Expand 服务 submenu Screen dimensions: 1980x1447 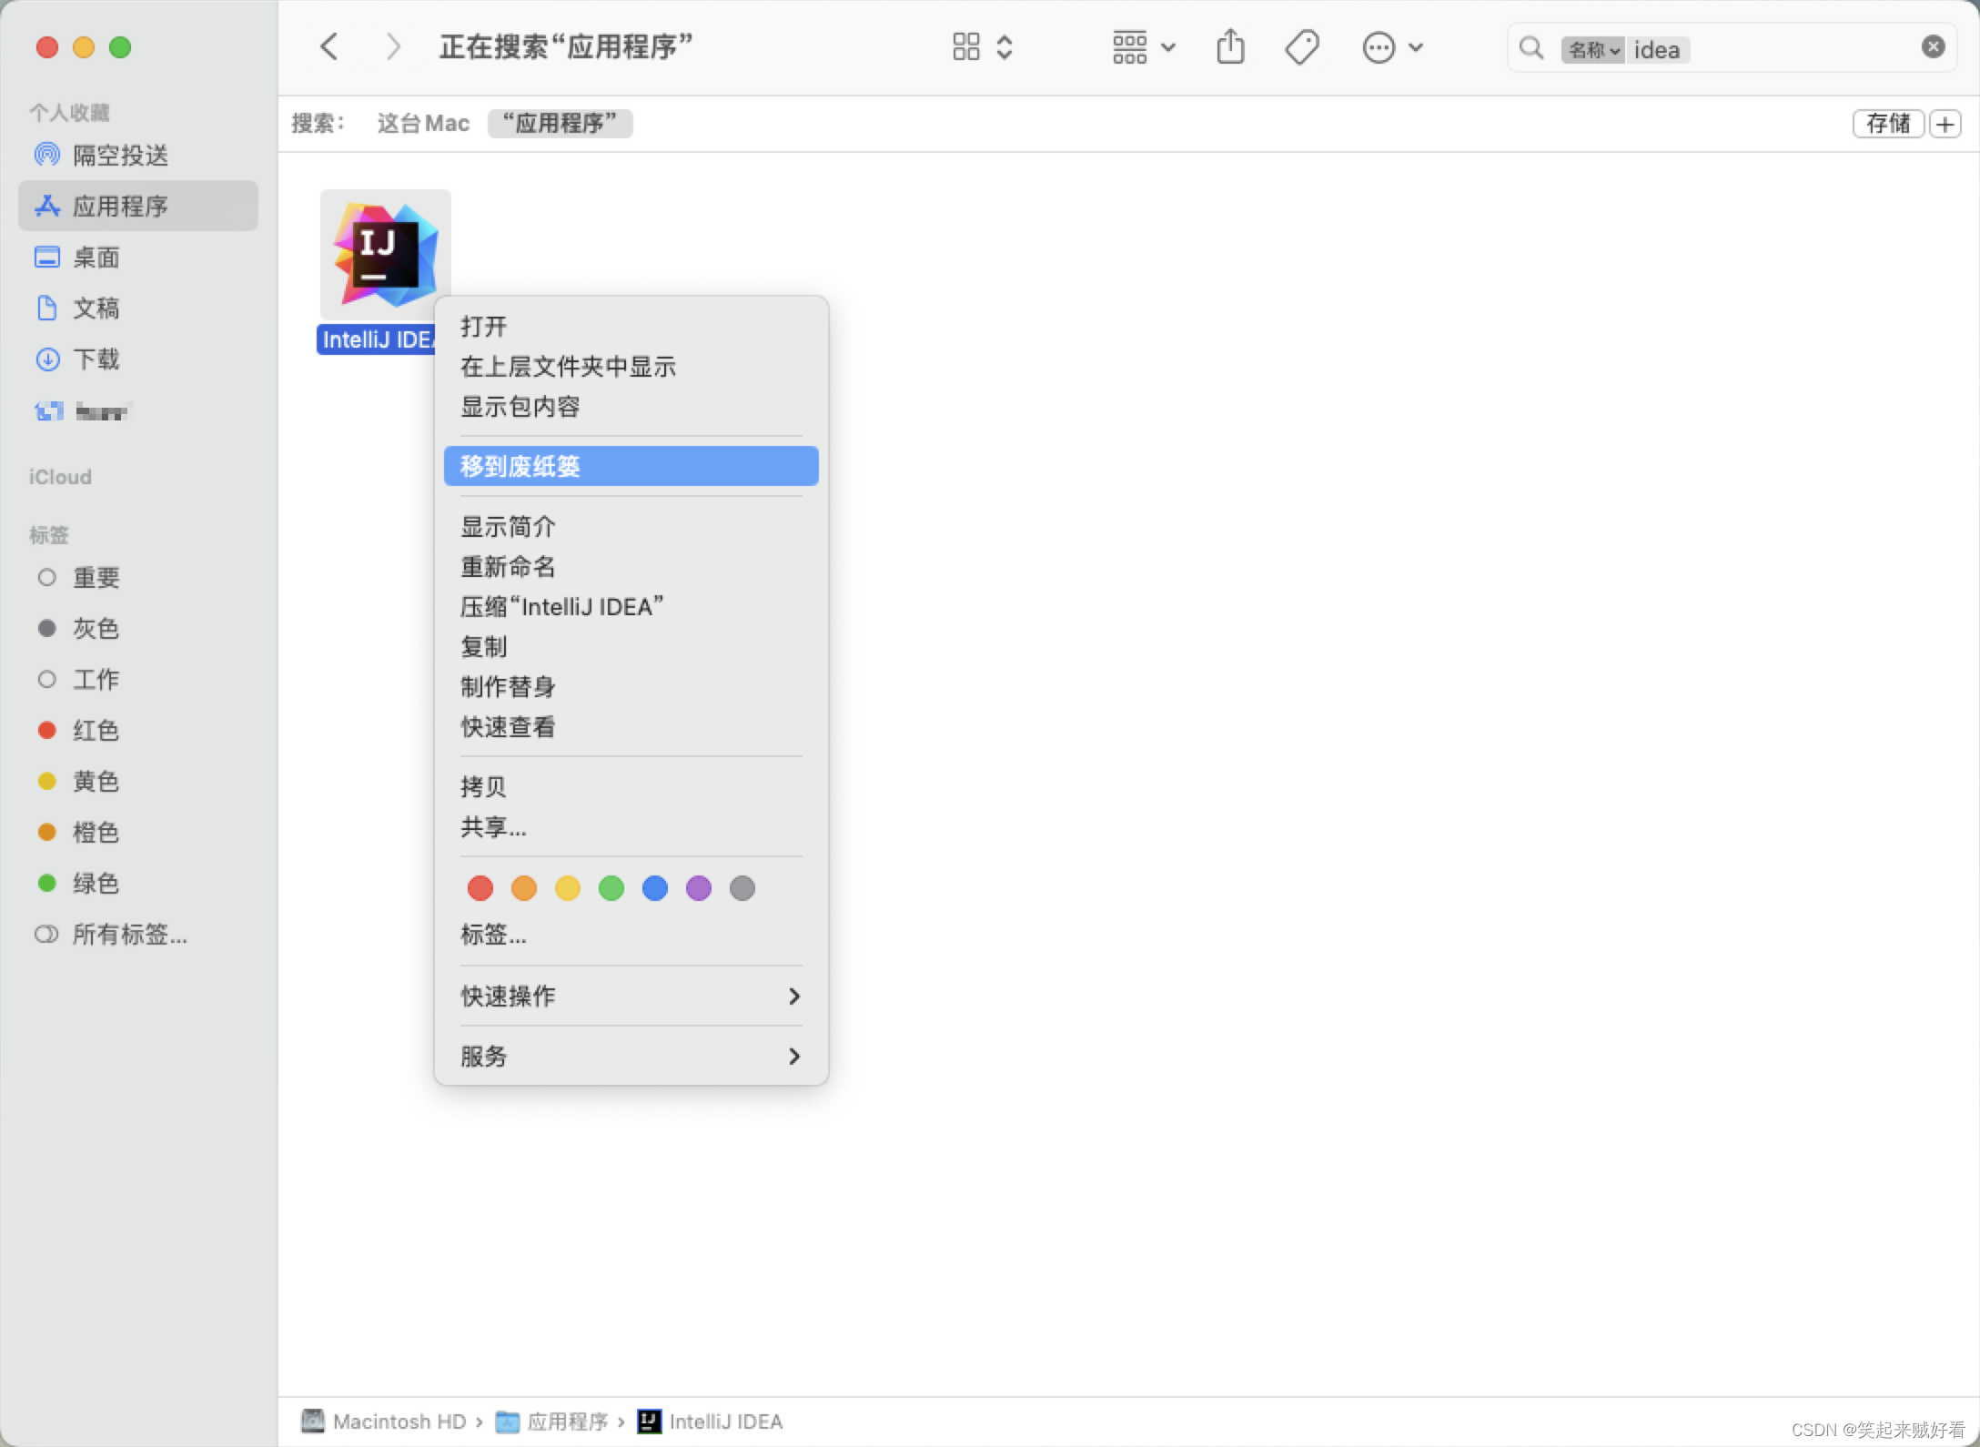pos(631,1057)
